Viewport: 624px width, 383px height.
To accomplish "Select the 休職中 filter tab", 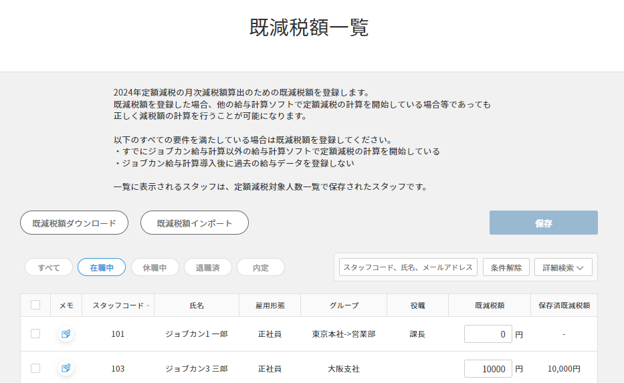I will pyautogui.click(x=154, y=267).
